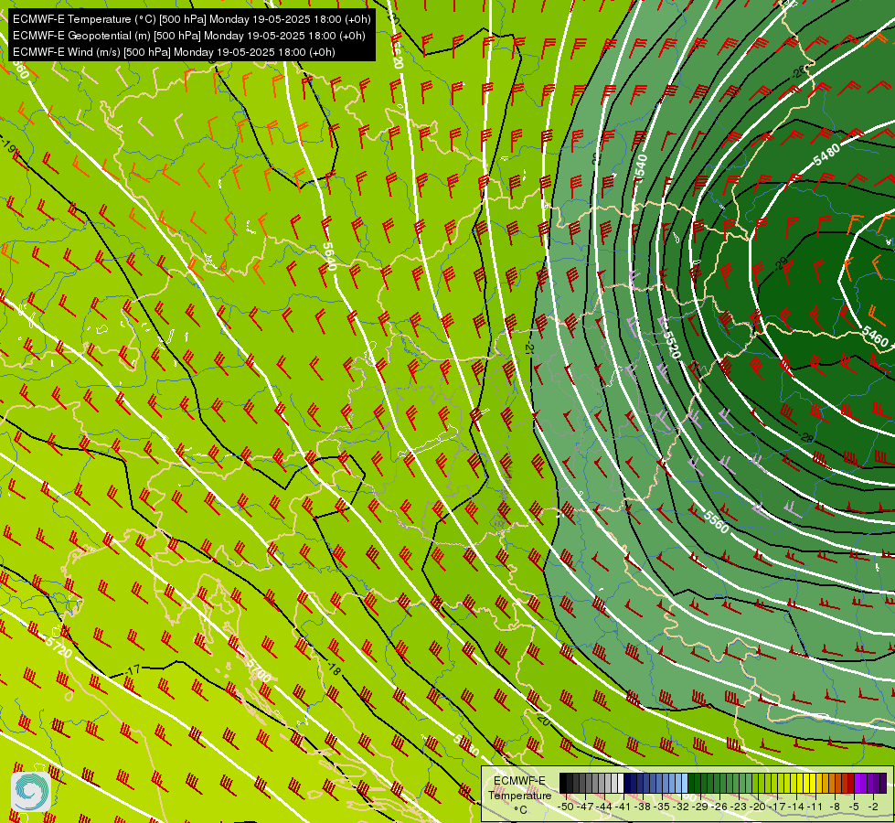Click the -2 value on the legend scale
895x823 pixels.
coord(873,807)
